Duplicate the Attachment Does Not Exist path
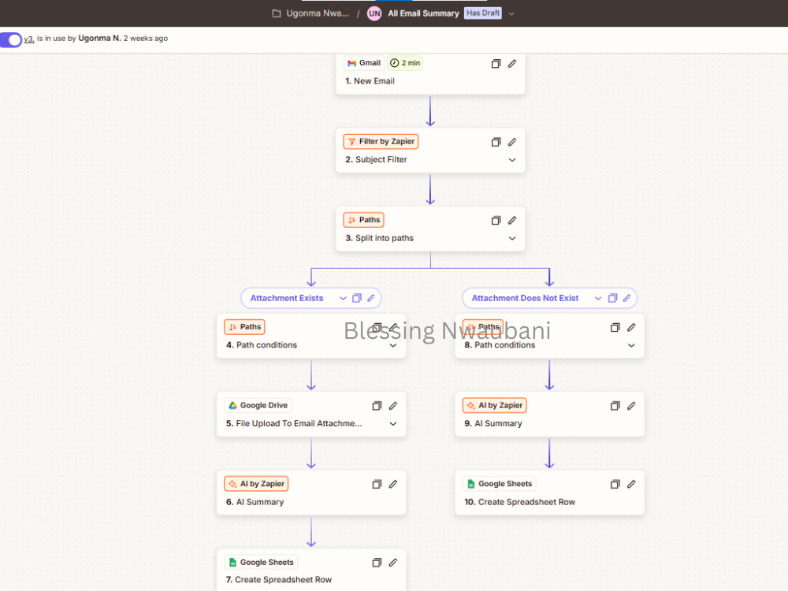The image size is (788, 591). click(612, 299)
